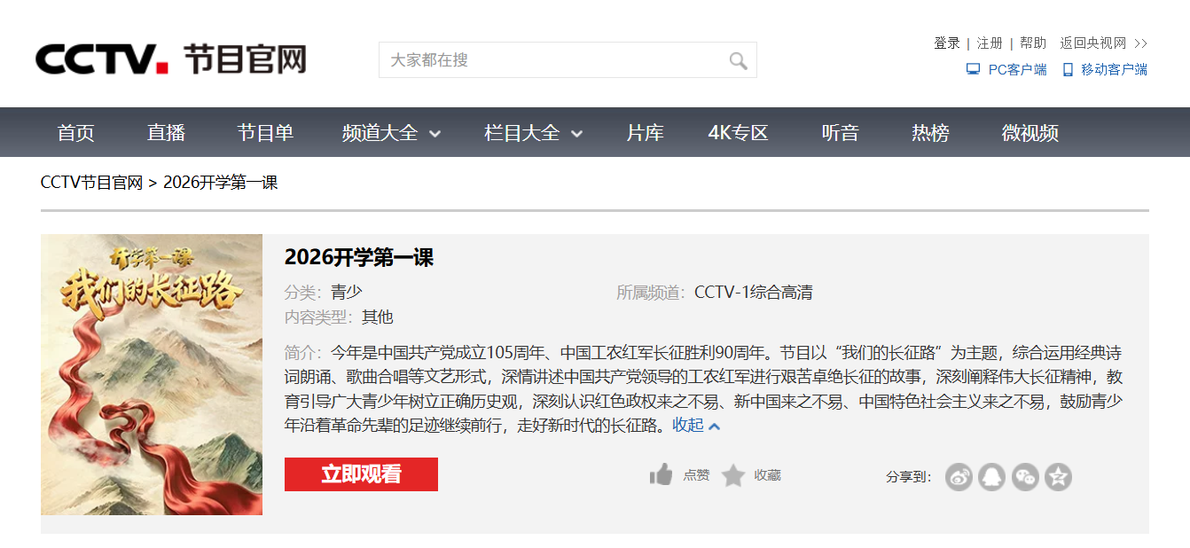Click the 登录 link
This screenshot has width=1190, height=548.
click(947, 43)
